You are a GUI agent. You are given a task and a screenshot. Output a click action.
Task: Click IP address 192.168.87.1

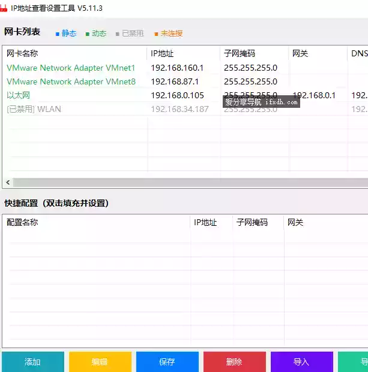point(175,81)
